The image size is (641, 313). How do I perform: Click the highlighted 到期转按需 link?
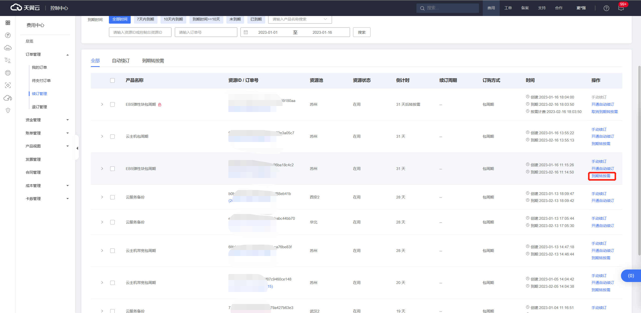[x=601, y=176]
